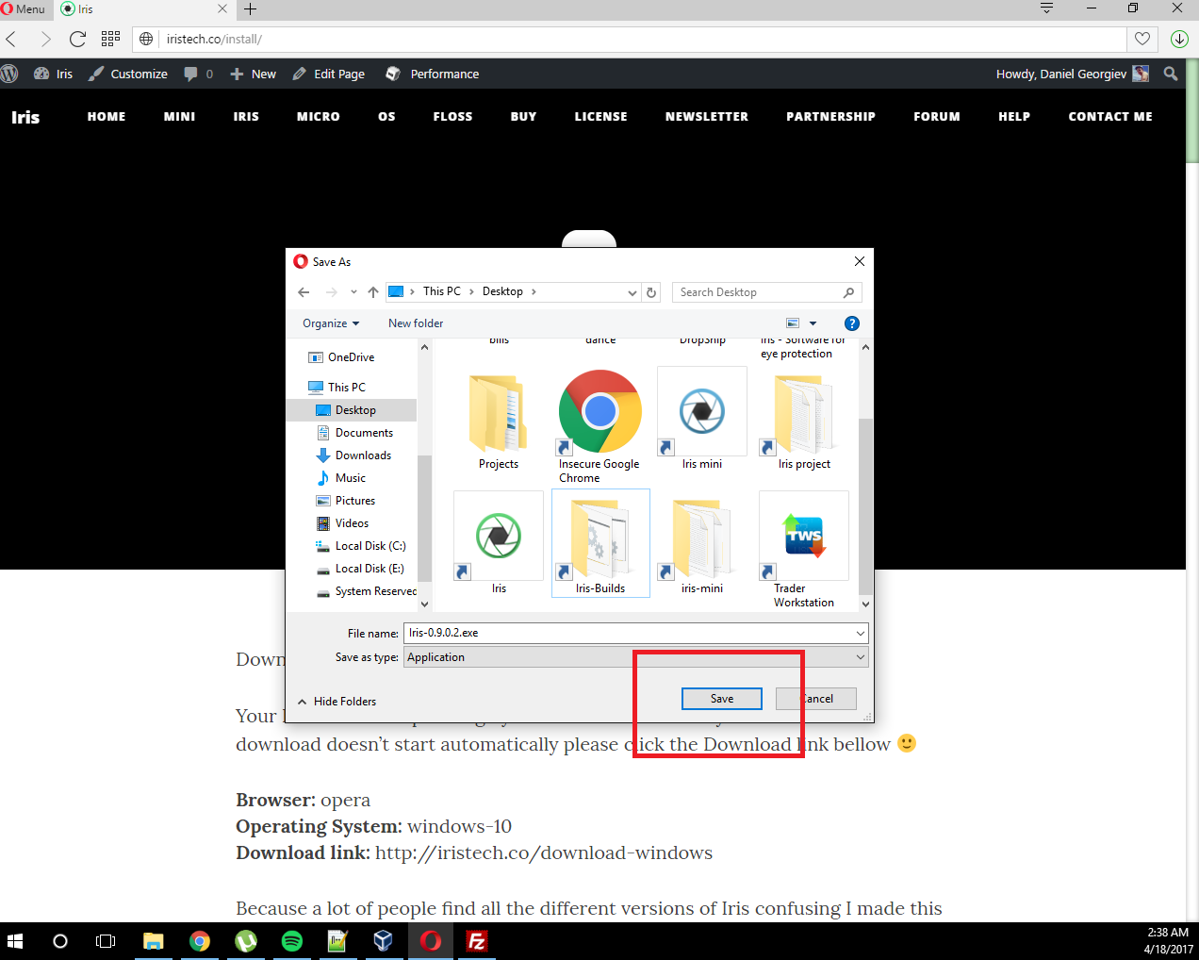Open the Iris-Builds folder shortcut
This screenshot has width=1199, height=960.
tap(600, 543)
